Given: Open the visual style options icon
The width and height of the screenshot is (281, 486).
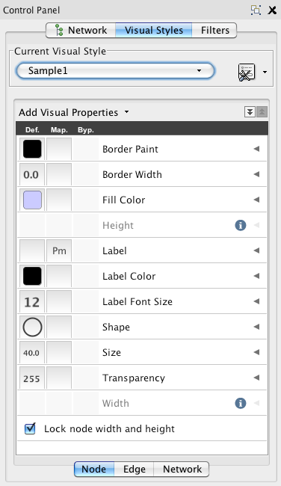Looking at the screenshot, I should point(247,73).
